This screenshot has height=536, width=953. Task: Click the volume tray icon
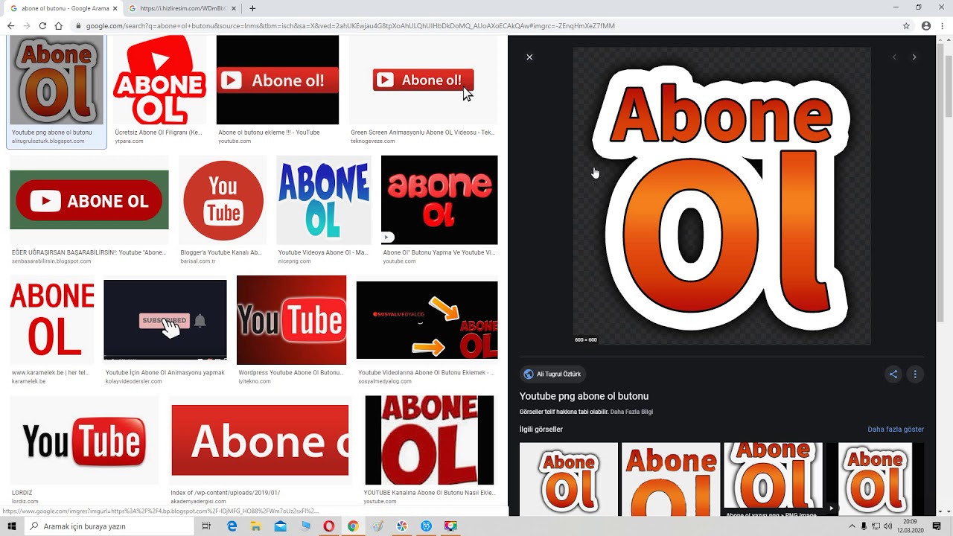(x=887, y=526)
